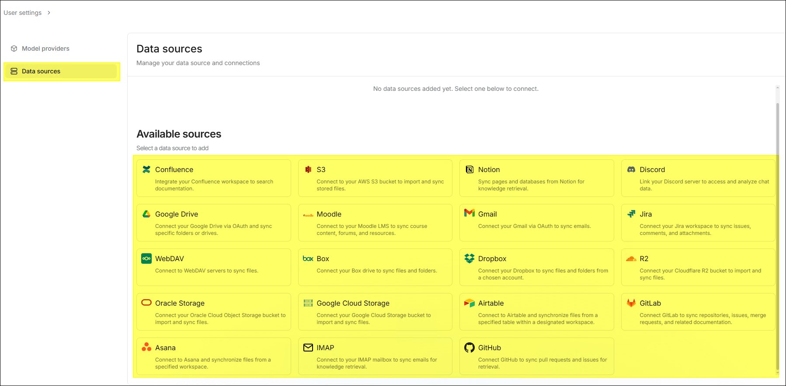The height and width of the screenshot is (386, 786).
Task: Click 'Manage your data source and connections' subtitle
Action: point(198,63)
